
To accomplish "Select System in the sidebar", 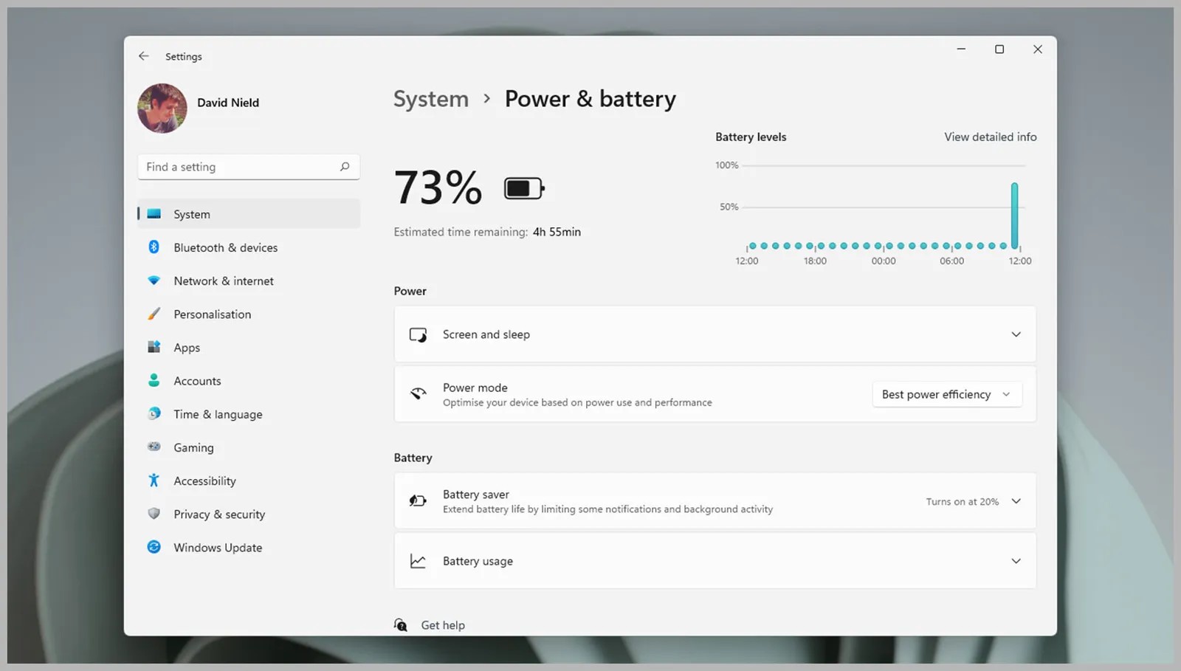I will pos(192,214).
